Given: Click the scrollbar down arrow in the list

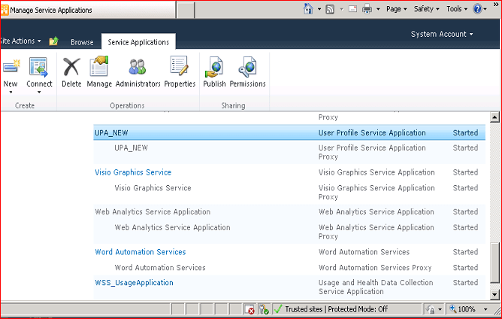Looking at the screenshot, I should [x=494, y=294].
